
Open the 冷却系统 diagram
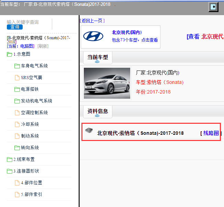tap(30, 124)
